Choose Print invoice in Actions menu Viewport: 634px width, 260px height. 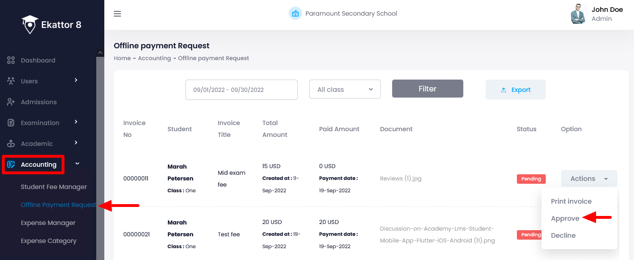(x=571, y=201)
